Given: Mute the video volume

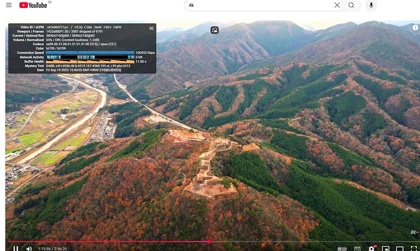Looking at the screenshot, I should [29, 248].
